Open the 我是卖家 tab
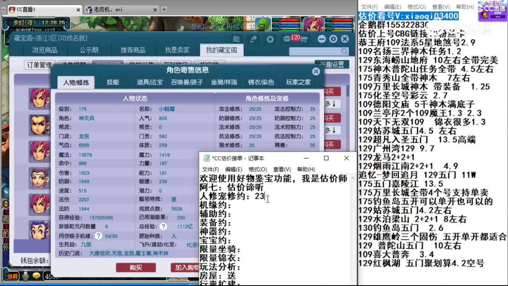Screen dimensions: 508x286 [177, 50]
